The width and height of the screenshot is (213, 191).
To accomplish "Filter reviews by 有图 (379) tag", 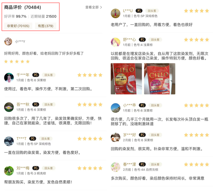I will (x=46, y=26).
